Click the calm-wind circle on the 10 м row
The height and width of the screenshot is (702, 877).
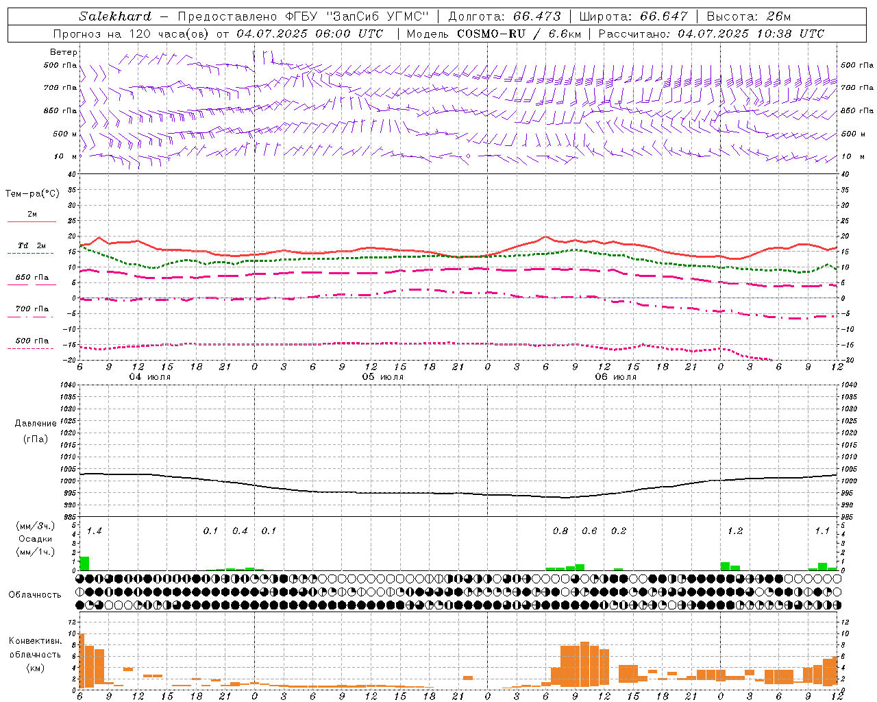point(468,156)
